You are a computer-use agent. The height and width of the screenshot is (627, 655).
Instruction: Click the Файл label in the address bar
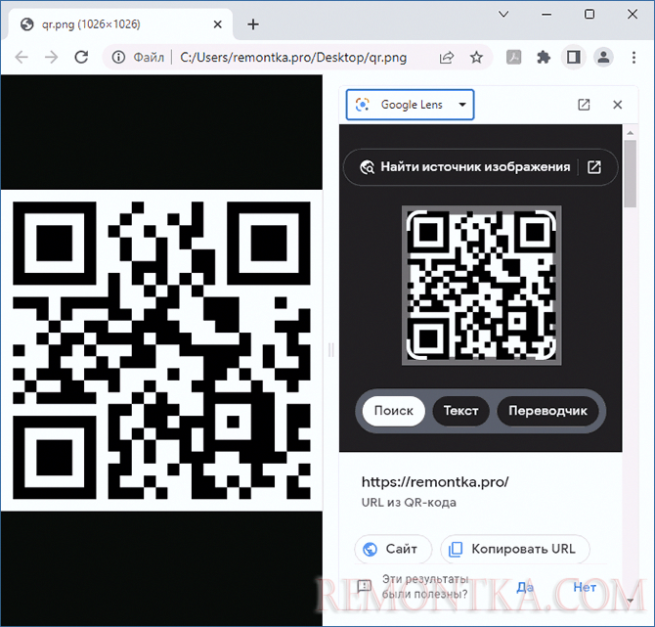149,57
